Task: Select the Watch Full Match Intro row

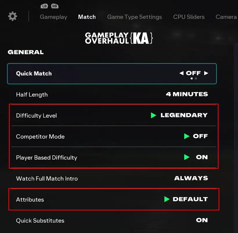Action: pos(47,178)
